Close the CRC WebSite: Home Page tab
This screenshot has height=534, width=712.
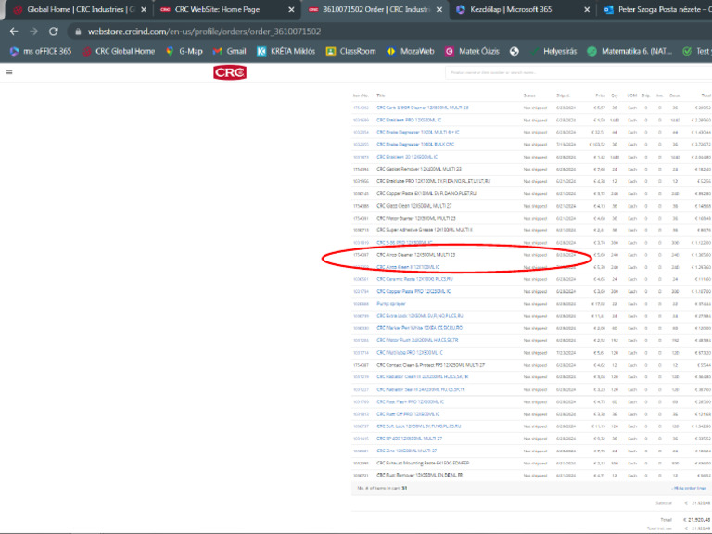(x=290, y=9)
